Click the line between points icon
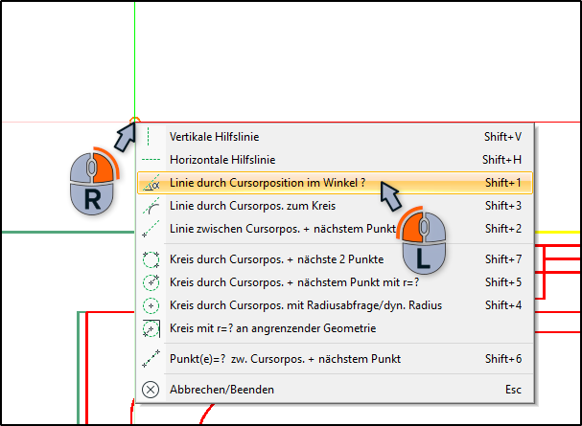Screen dimensions: 582x426 tap(151, 229)
